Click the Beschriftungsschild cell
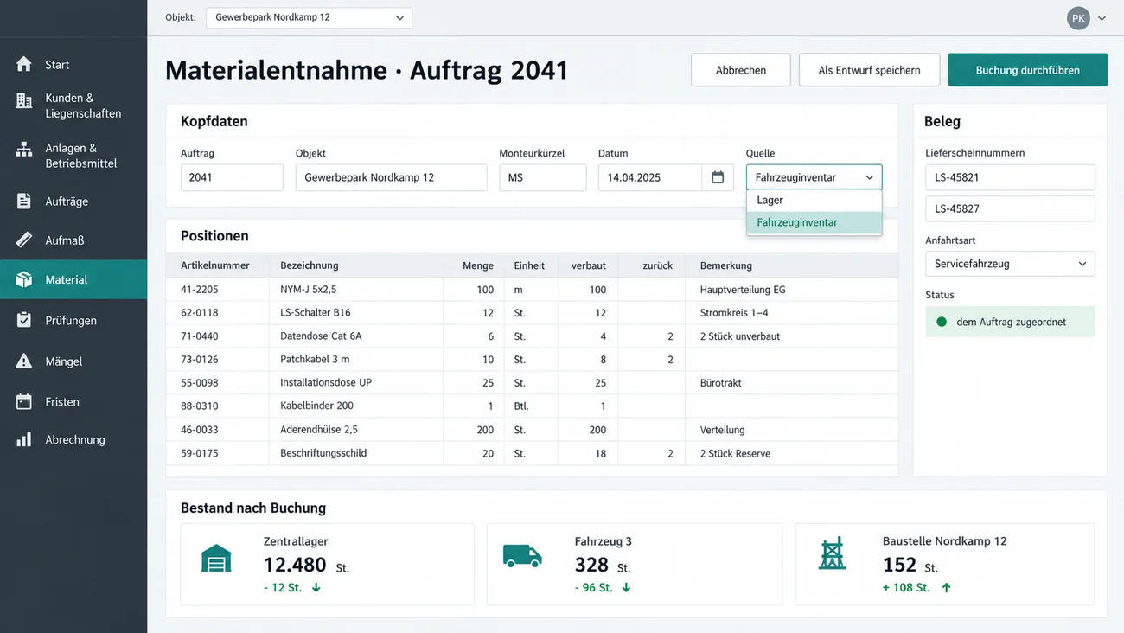 pyautogui.click(x=323, y=453)
